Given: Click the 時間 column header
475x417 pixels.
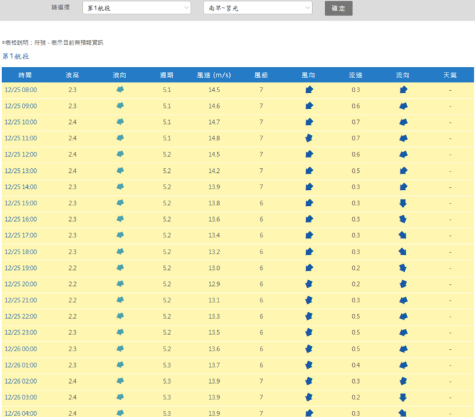Looking at the screenshot, I should (25, 75).
